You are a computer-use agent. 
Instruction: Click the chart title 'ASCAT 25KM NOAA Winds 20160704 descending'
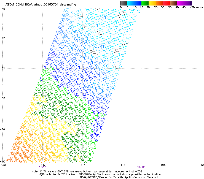pyautogui.click(x=41, y=5)
